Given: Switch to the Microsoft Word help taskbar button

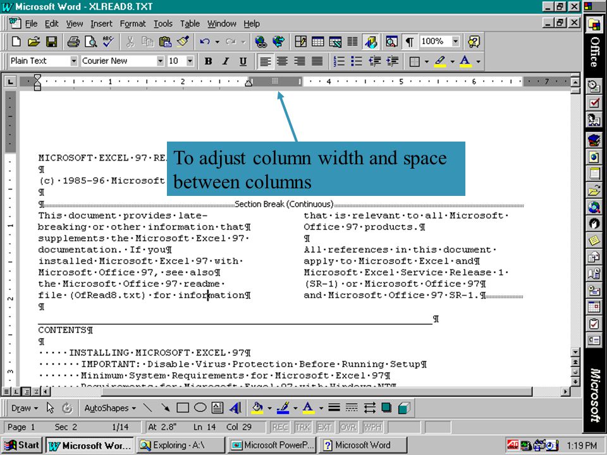Looking at the screenshot, I should coord(363,446).
